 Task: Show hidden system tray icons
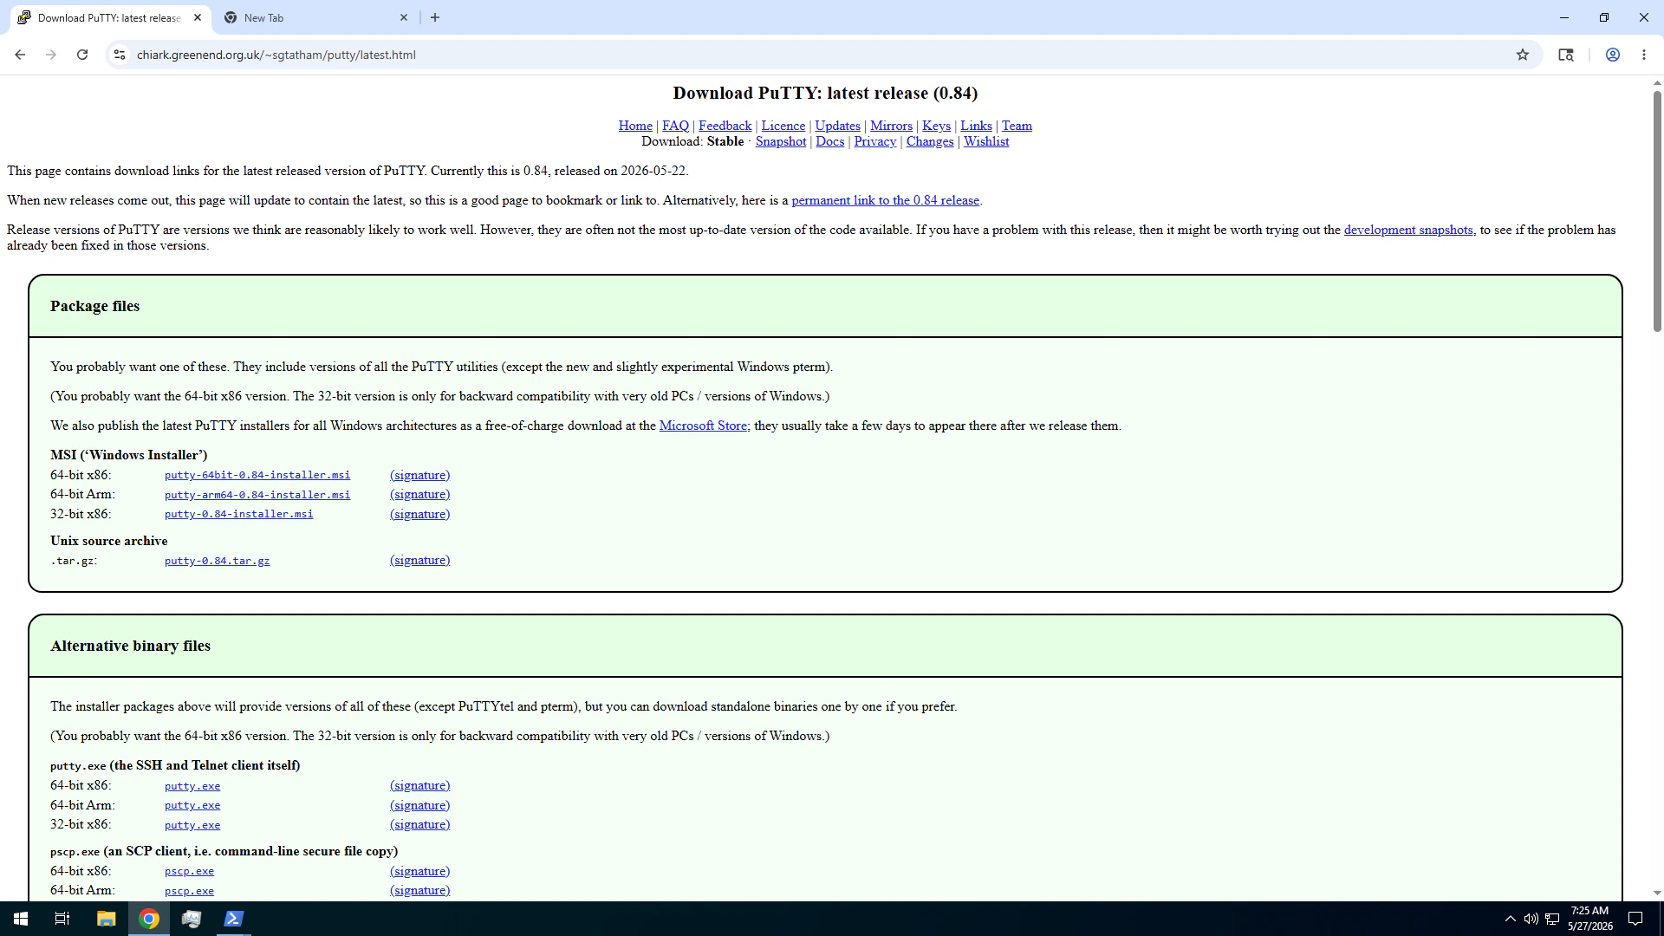[1511, 919]
